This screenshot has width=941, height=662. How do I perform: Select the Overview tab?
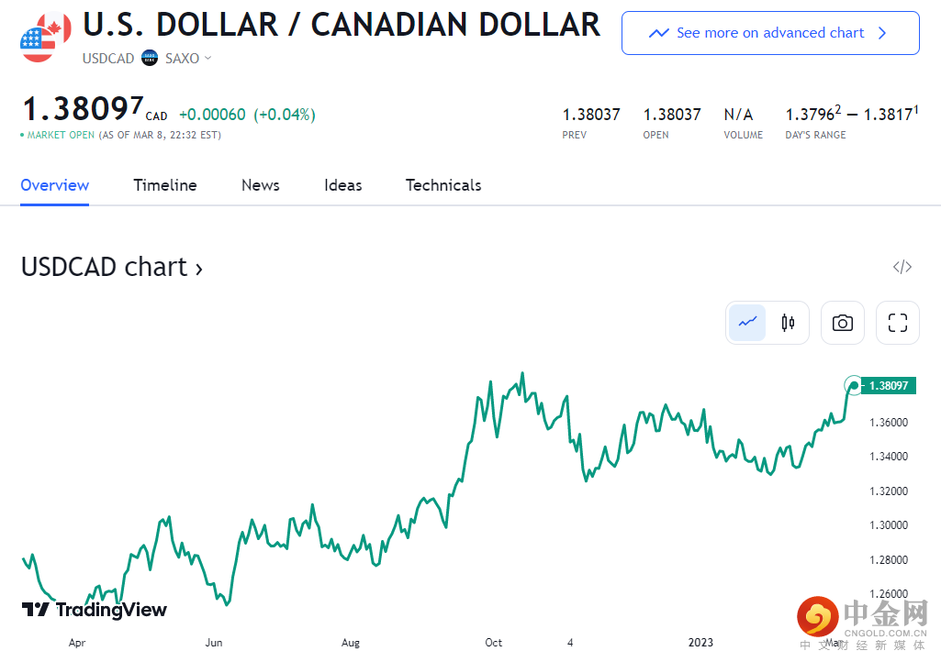54,185
